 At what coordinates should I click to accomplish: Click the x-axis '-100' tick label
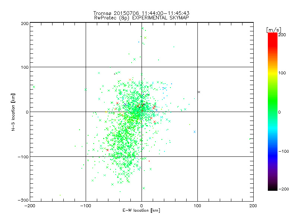(x=86, y=206)
